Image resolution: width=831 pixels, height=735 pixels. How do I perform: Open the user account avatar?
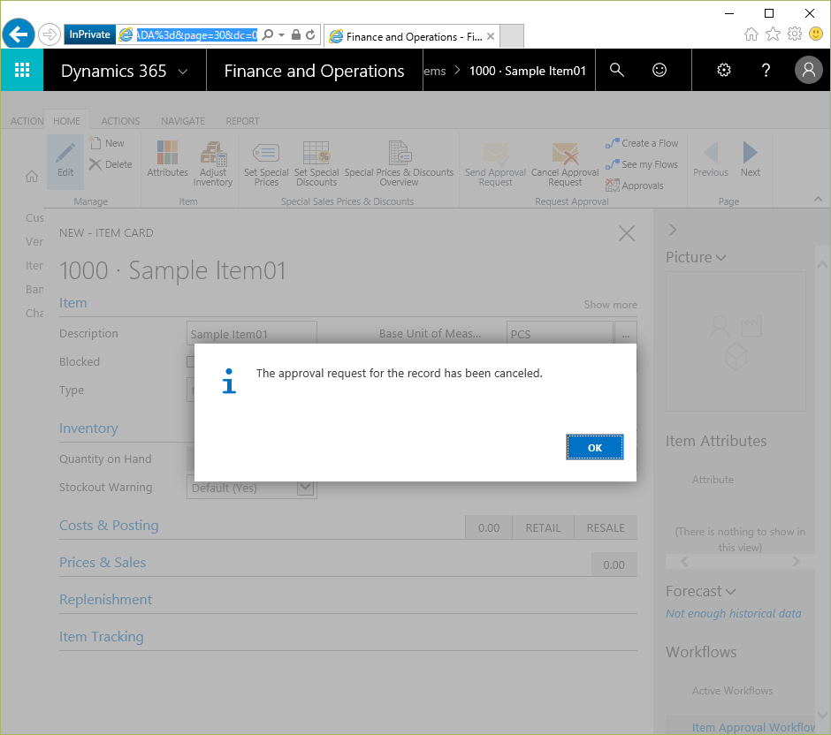coord(808,70)
